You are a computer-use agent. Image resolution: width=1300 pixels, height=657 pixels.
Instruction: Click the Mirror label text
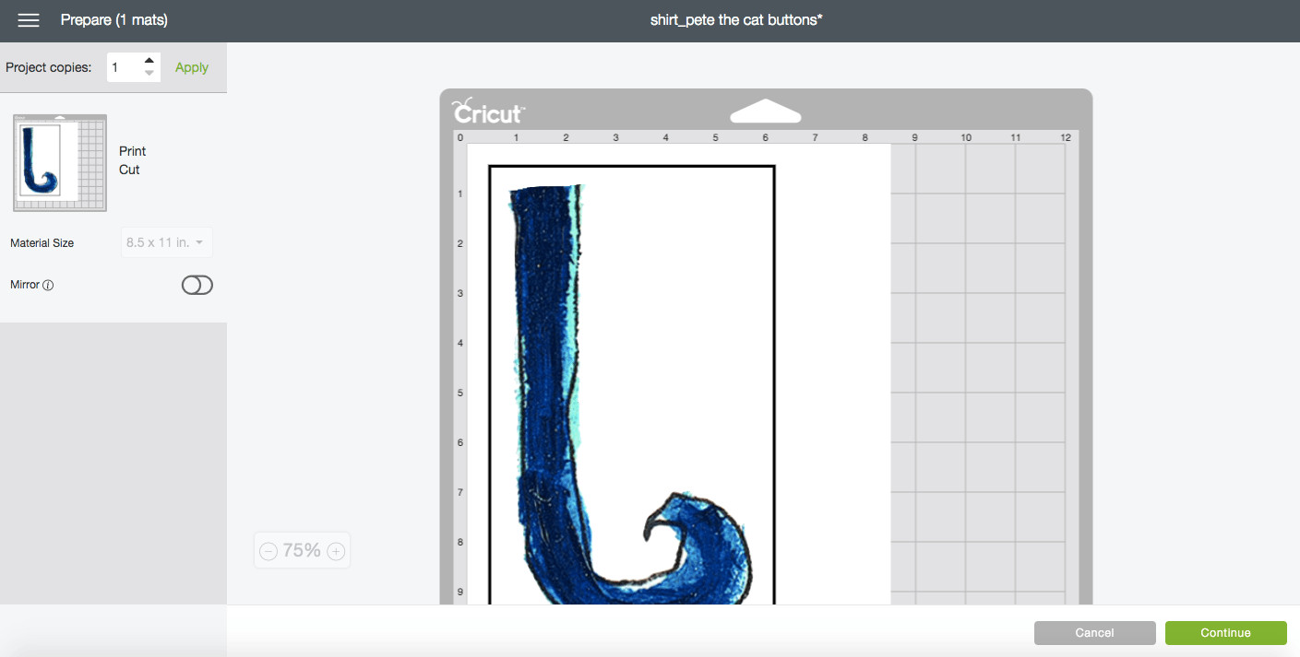[x=25, y=285]
